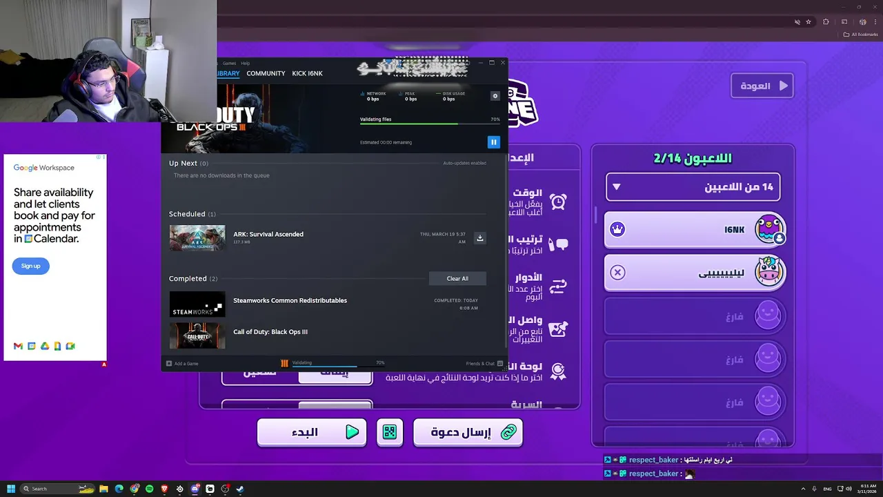Click the ARK: Survival Ascended title
Viewport: 883px width, 497px height.
[268, 234]
